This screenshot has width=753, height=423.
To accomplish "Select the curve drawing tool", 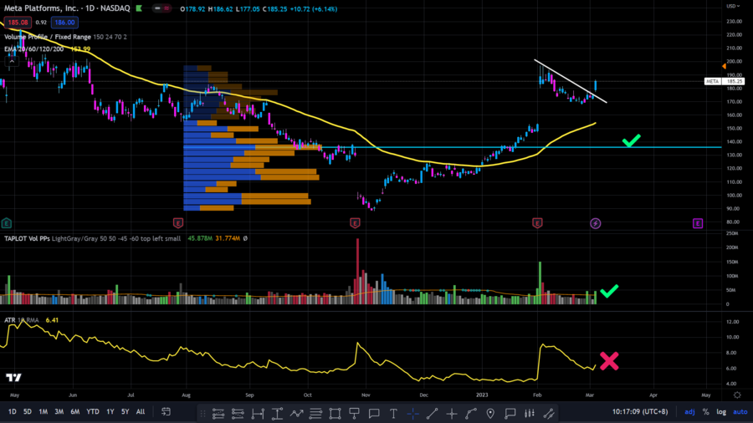I will pyautogui.click(x=471, y=413).
